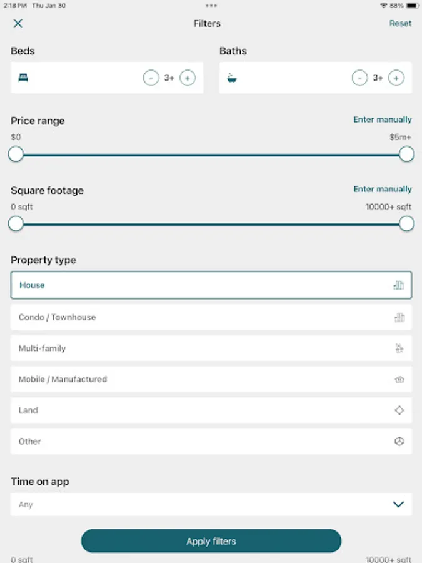
Task: Click the Mobile / Manufactured home icon
Action: coord(398,379)
